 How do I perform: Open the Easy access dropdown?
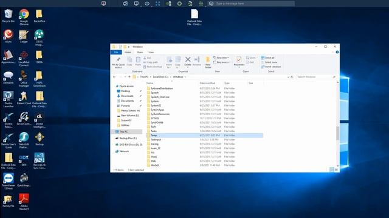coord(221,62)
